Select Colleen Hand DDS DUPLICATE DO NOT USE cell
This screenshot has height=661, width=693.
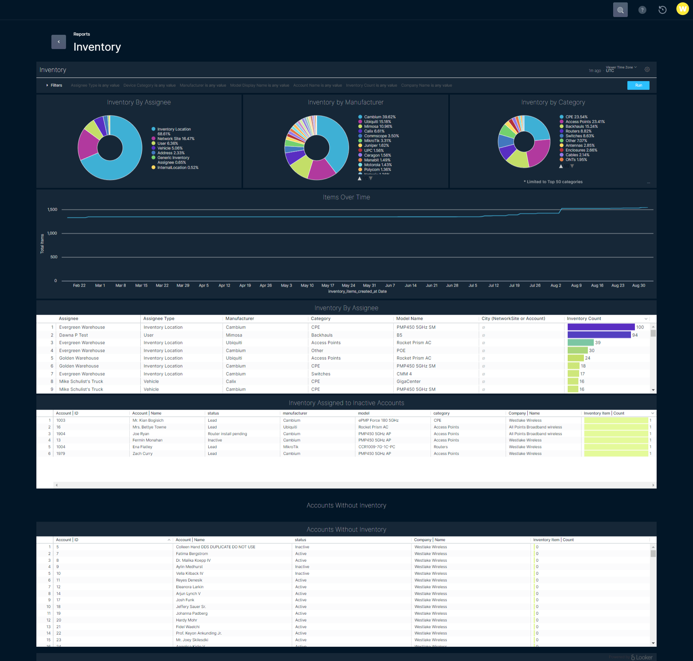(215, 547)
